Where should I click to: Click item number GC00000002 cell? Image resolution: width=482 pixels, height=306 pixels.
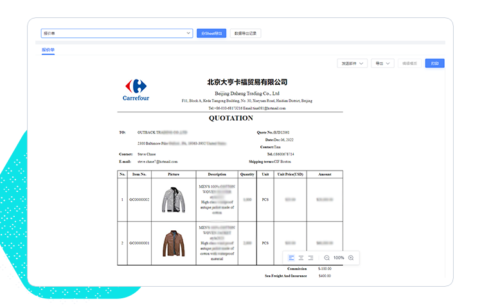tap(139, 200)
